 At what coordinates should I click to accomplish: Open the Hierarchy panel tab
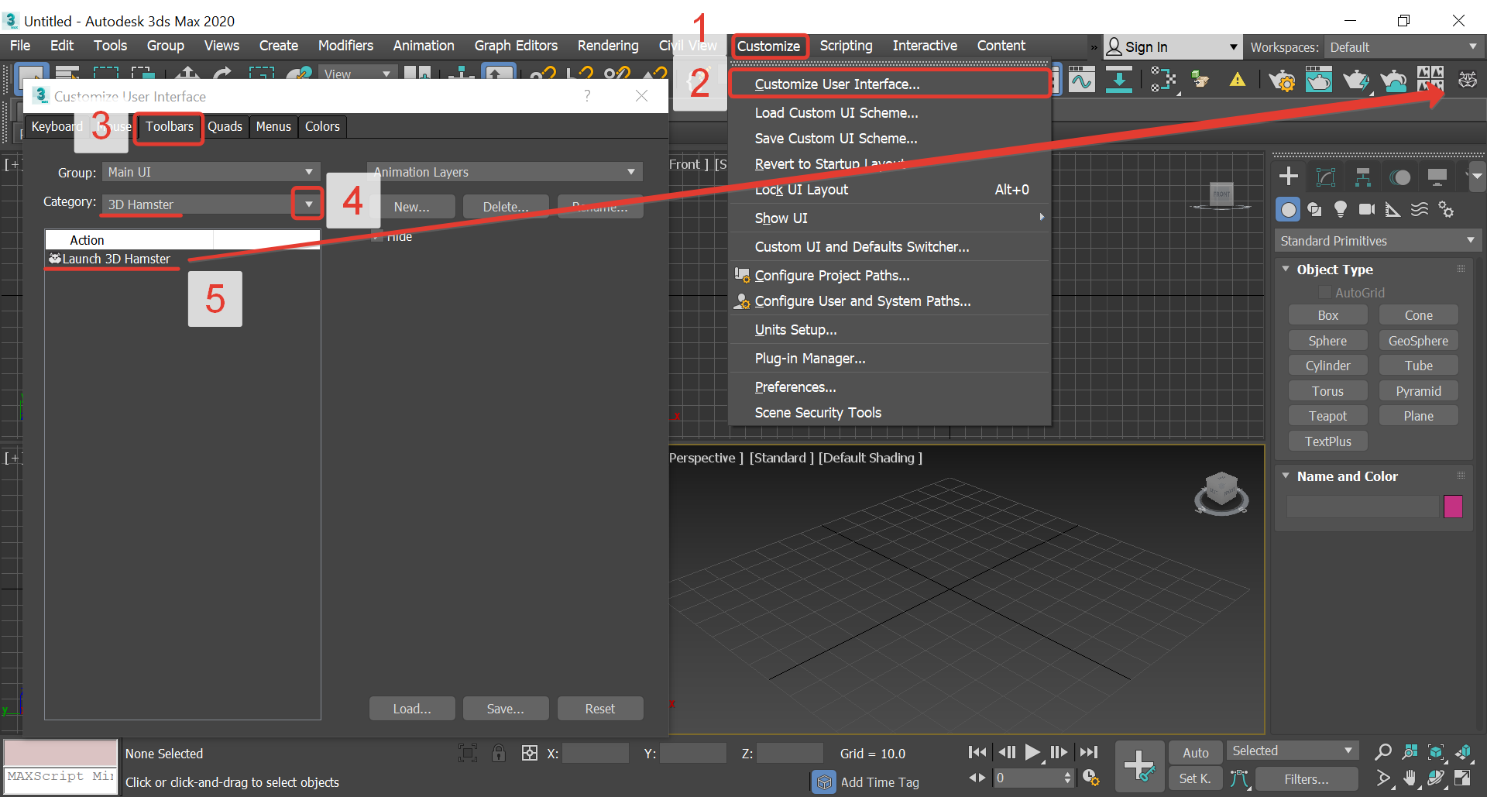tap(1363, 177)
